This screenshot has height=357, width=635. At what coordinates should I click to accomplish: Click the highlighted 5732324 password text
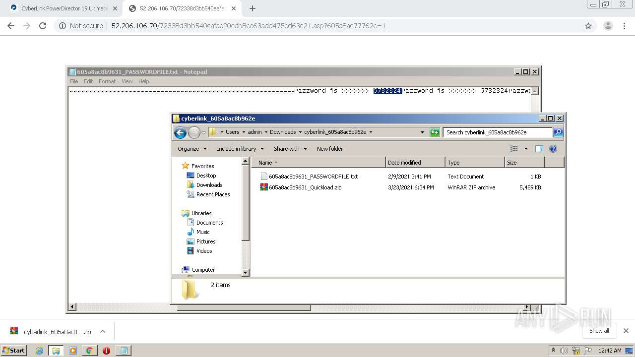(387, 91)
